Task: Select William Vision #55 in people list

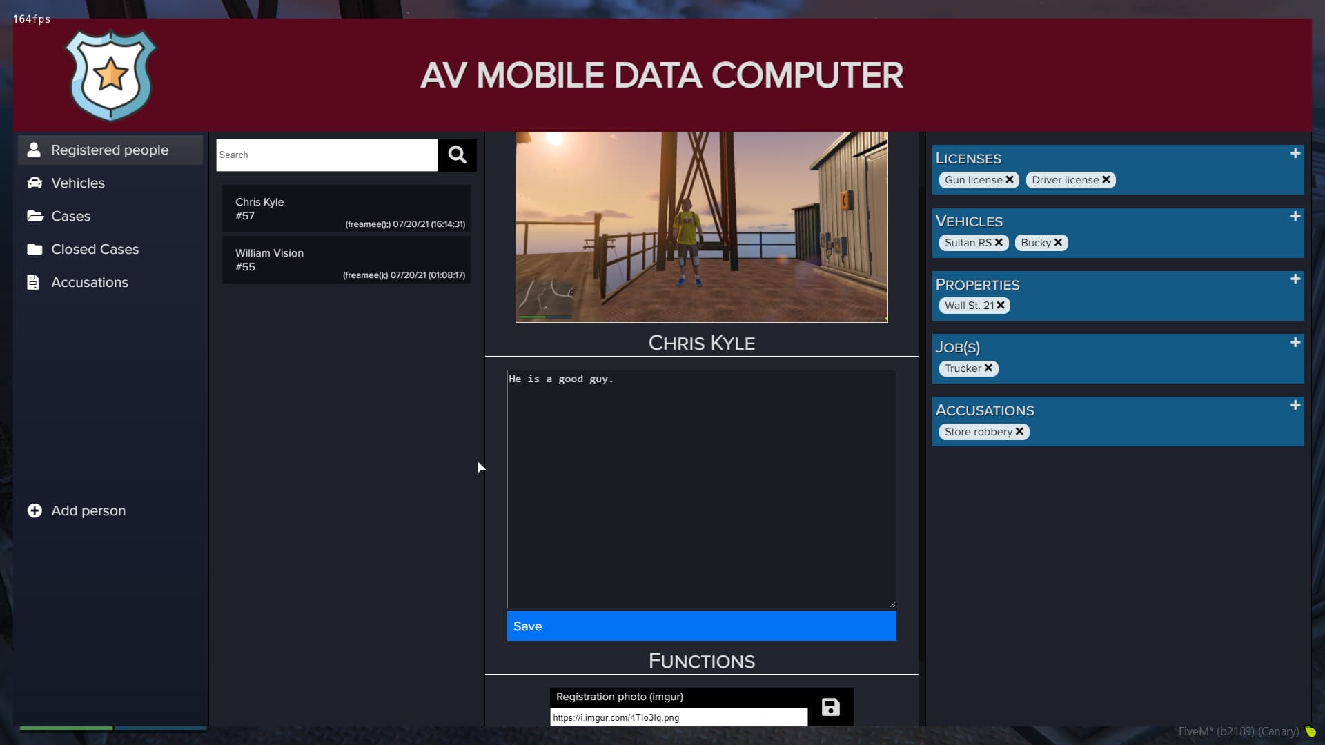Action: [x=346, y=260]
